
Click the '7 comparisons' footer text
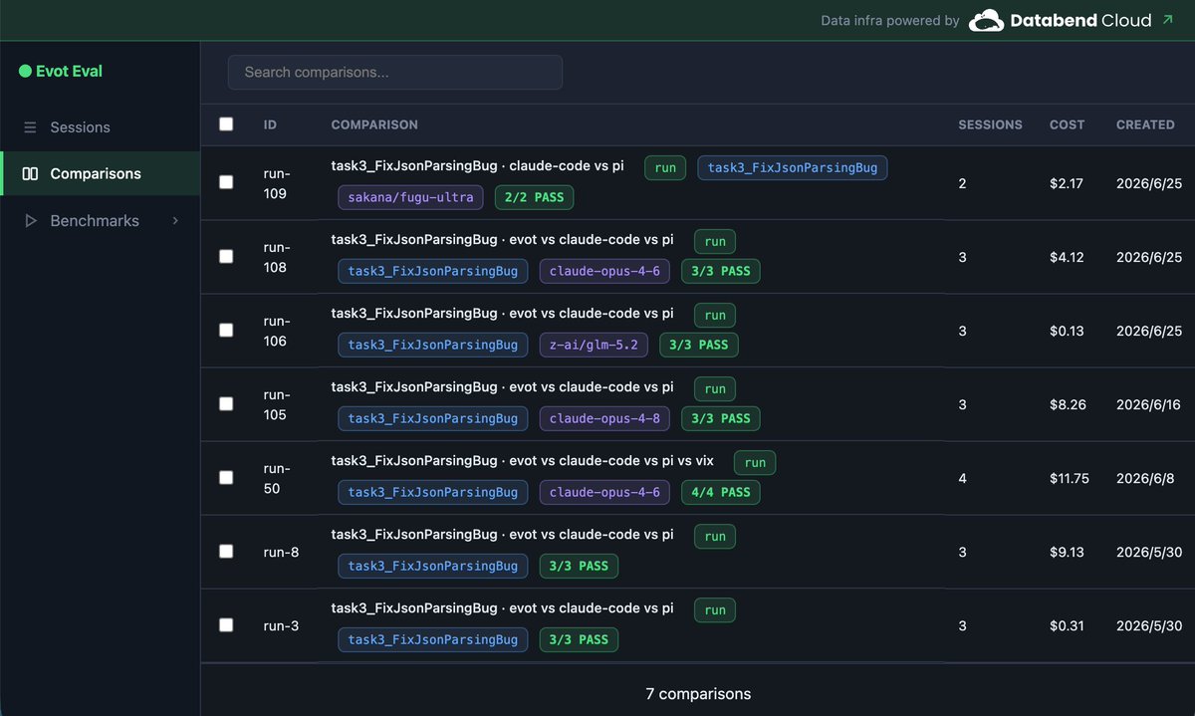[x=698, y=693]
